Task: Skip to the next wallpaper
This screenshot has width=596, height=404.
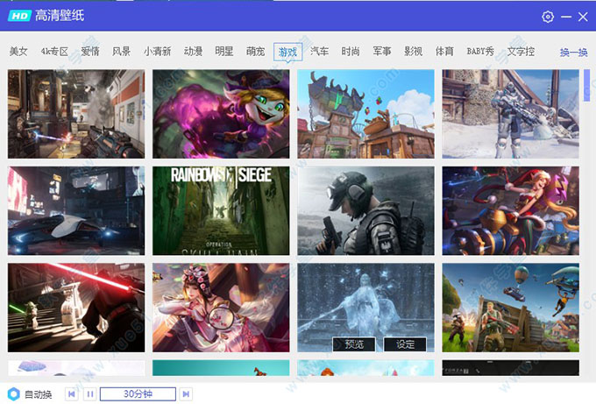Action: click(x=186, y=394)
